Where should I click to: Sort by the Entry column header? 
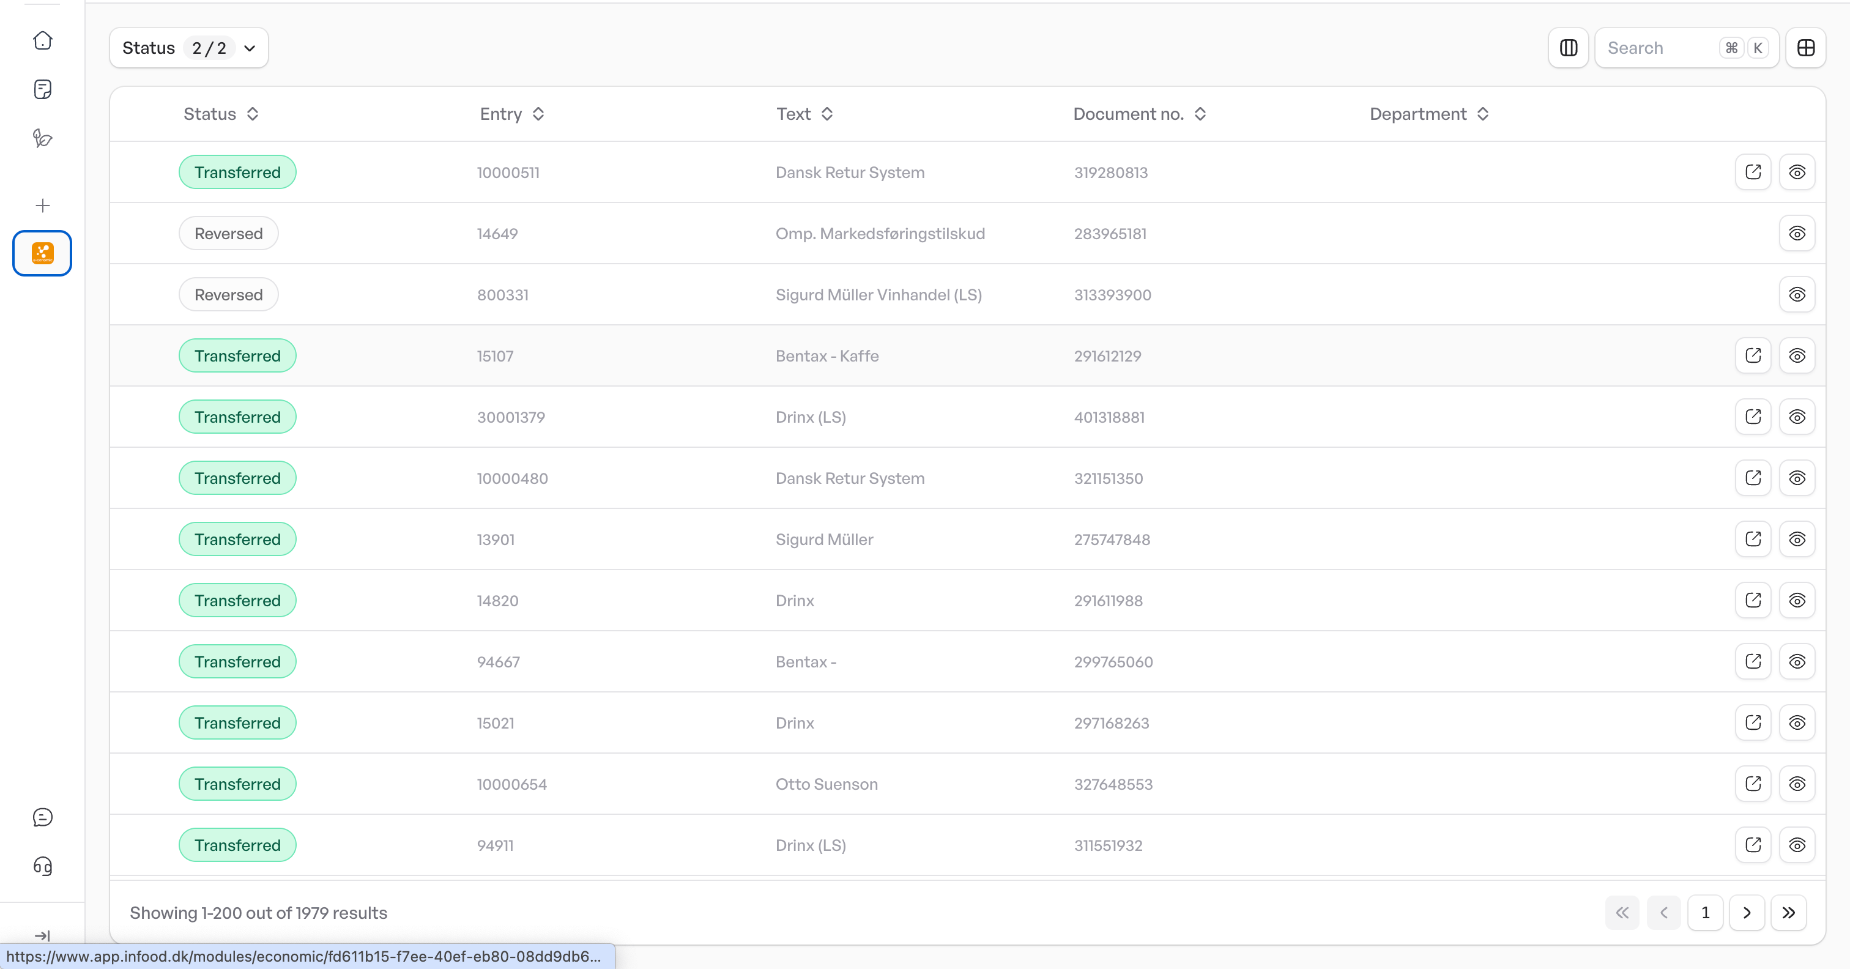click(x=511, y=114)
